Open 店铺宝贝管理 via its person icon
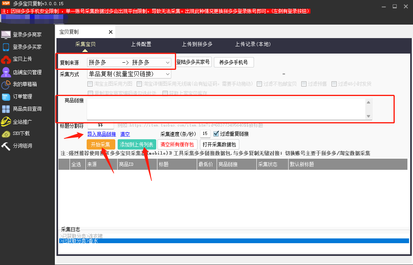Image resolution: width=413 pixels, height=265 pixels. [x=6, y=72]
